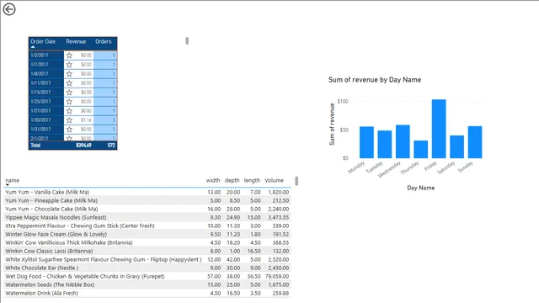Click star icon in 1/30/2017 row

pyautogui.click(x=69, y=120)
